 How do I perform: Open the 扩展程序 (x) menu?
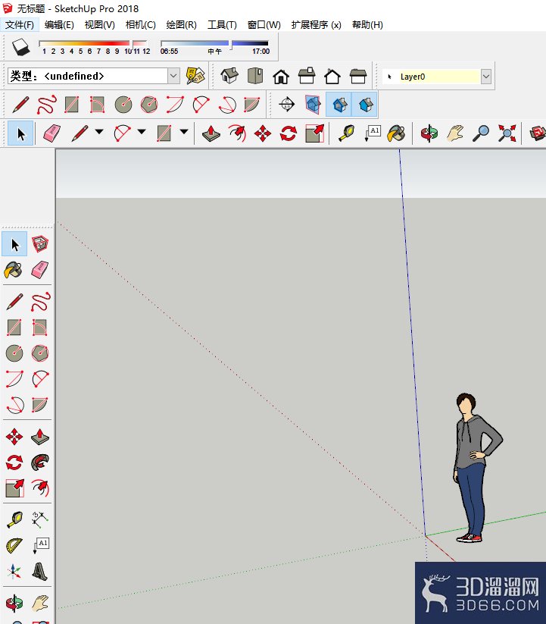tap(316, 24)
